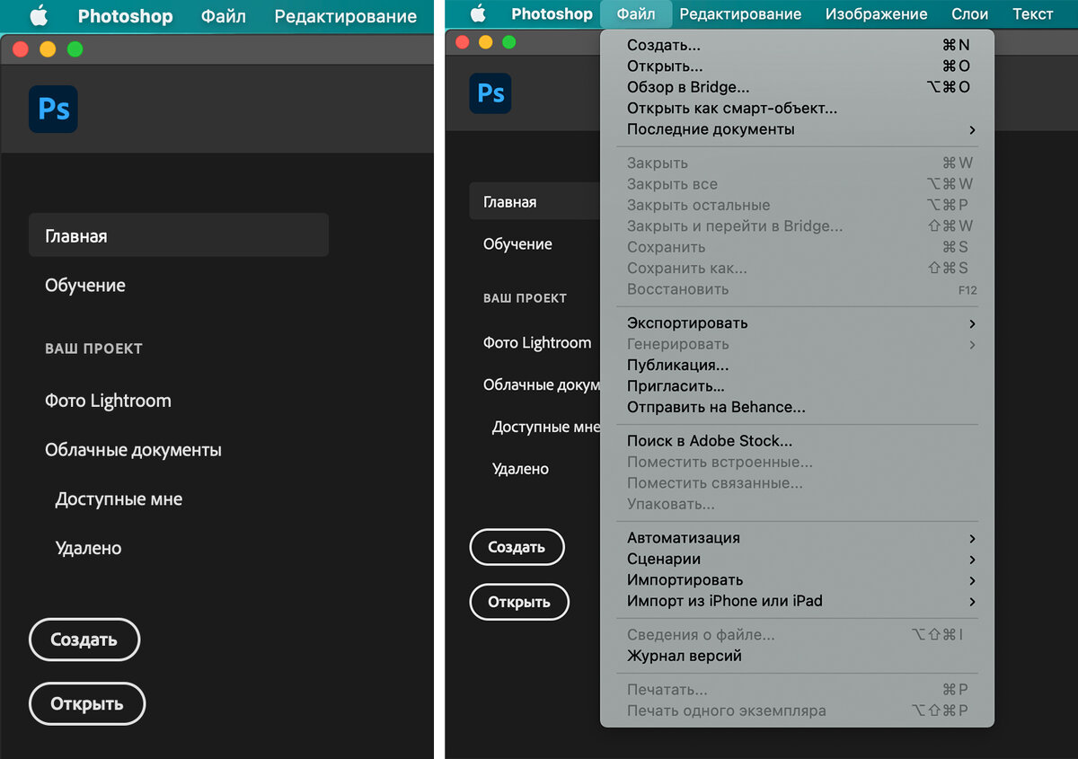Open Photoshop app menu beside highlighted Файл
The image size is (1078, 759).
(x=552, y=14)
